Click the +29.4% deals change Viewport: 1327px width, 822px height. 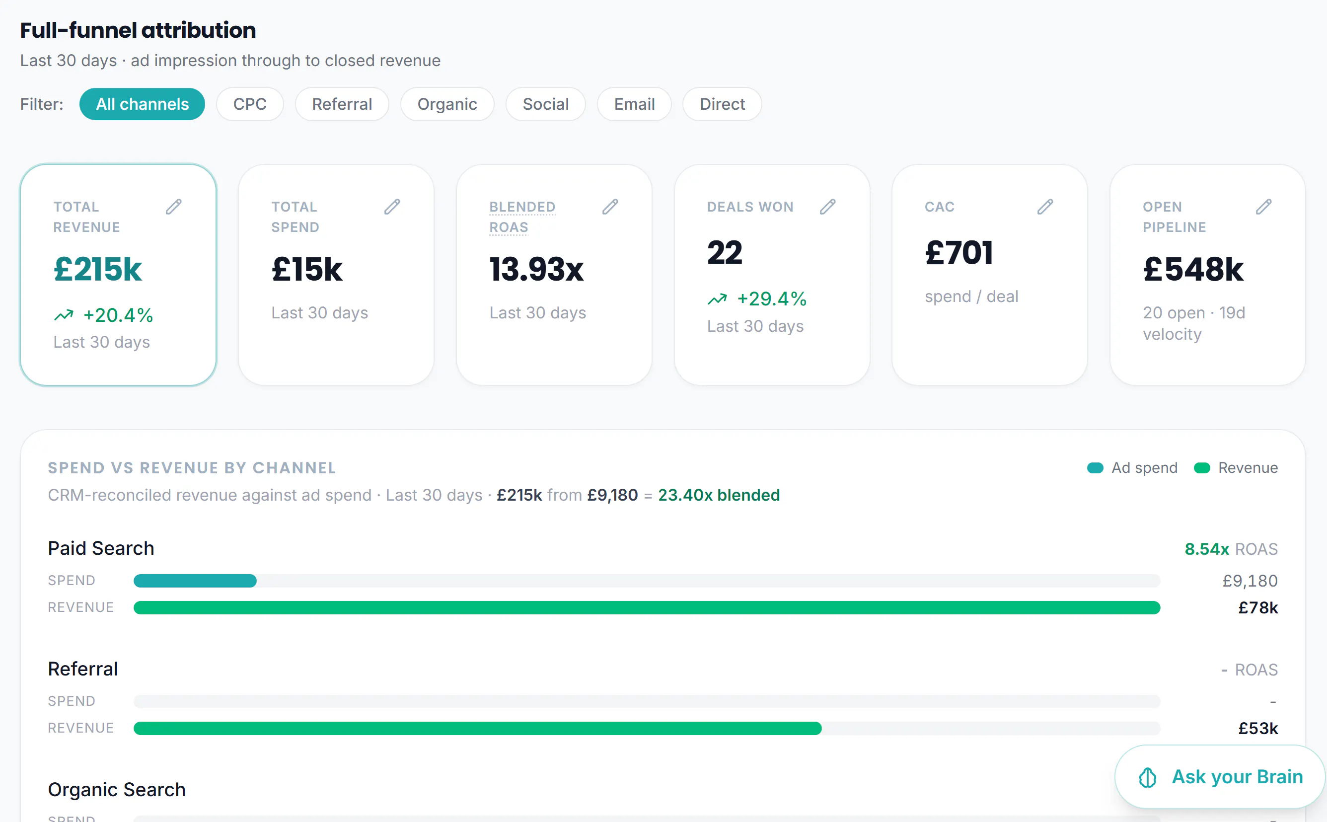click(x=771, y=299)
